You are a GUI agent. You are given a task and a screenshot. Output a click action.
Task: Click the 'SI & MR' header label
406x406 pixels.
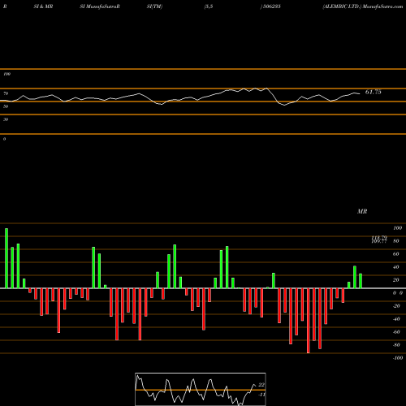pyautogui.click(x=43, y=6)
